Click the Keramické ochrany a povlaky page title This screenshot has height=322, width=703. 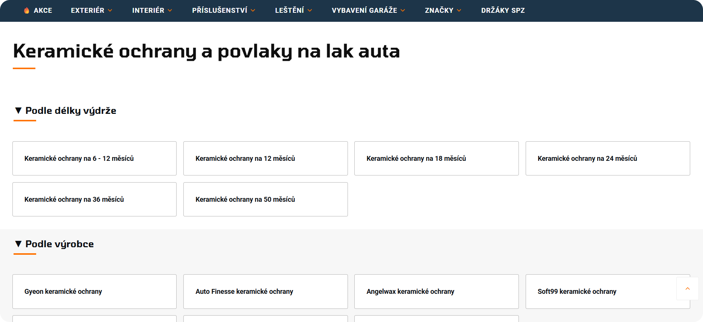click(x=206, y=51)
